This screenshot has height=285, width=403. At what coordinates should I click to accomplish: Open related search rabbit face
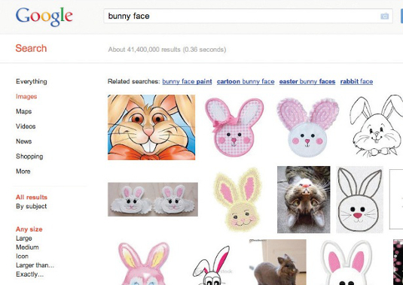(356, 81)
